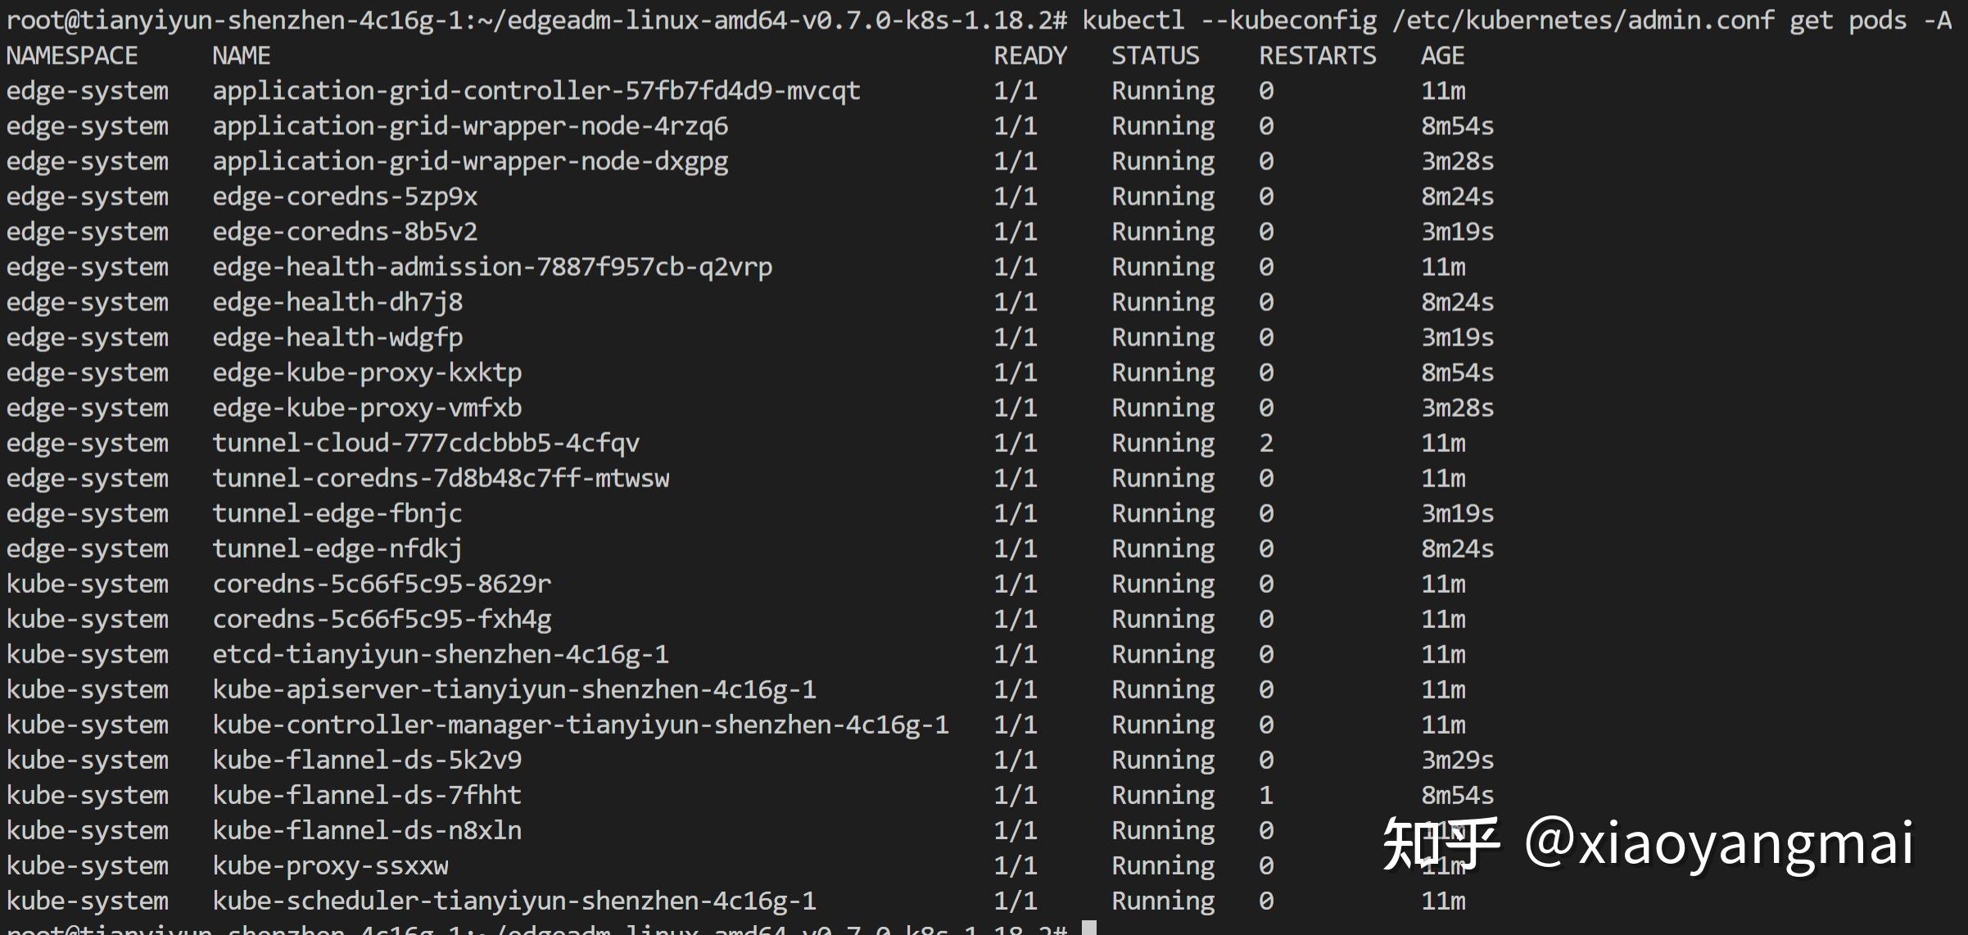1968x935 pixels.
Task: Click kube-flannel-ds-7fhht pod name
Action: [x=367, y=795]
